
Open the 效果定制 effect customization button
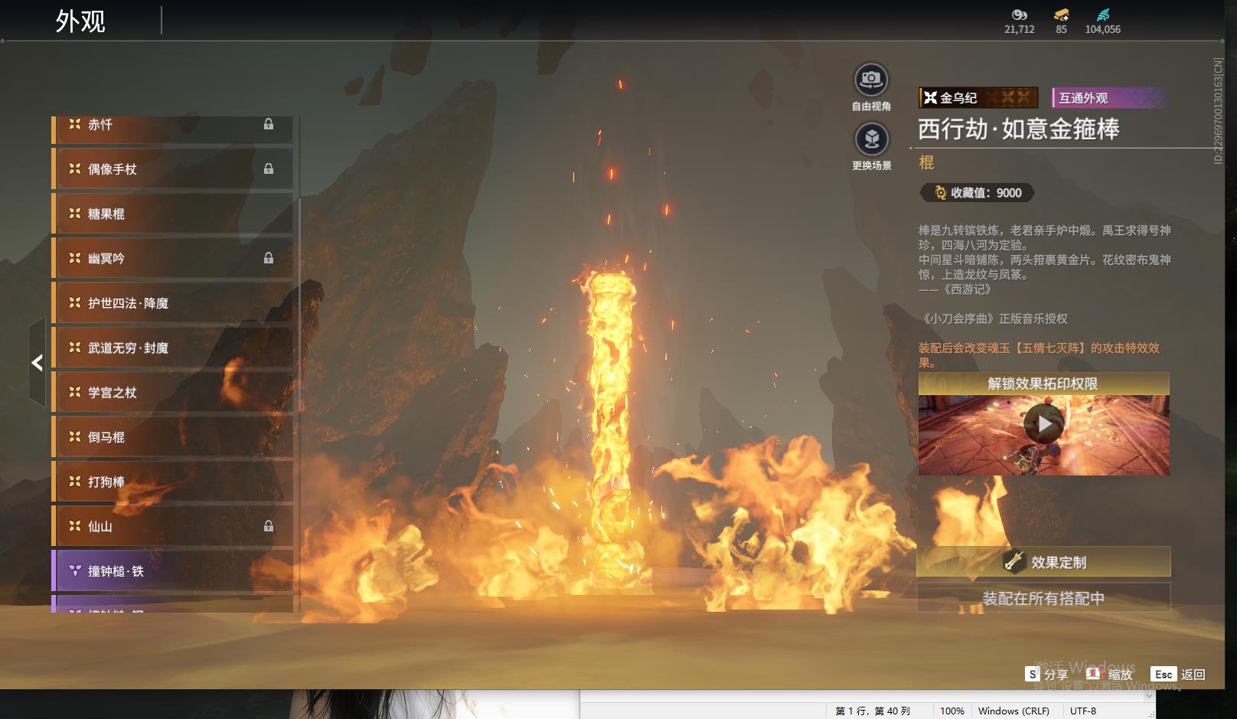(1043, 562)
